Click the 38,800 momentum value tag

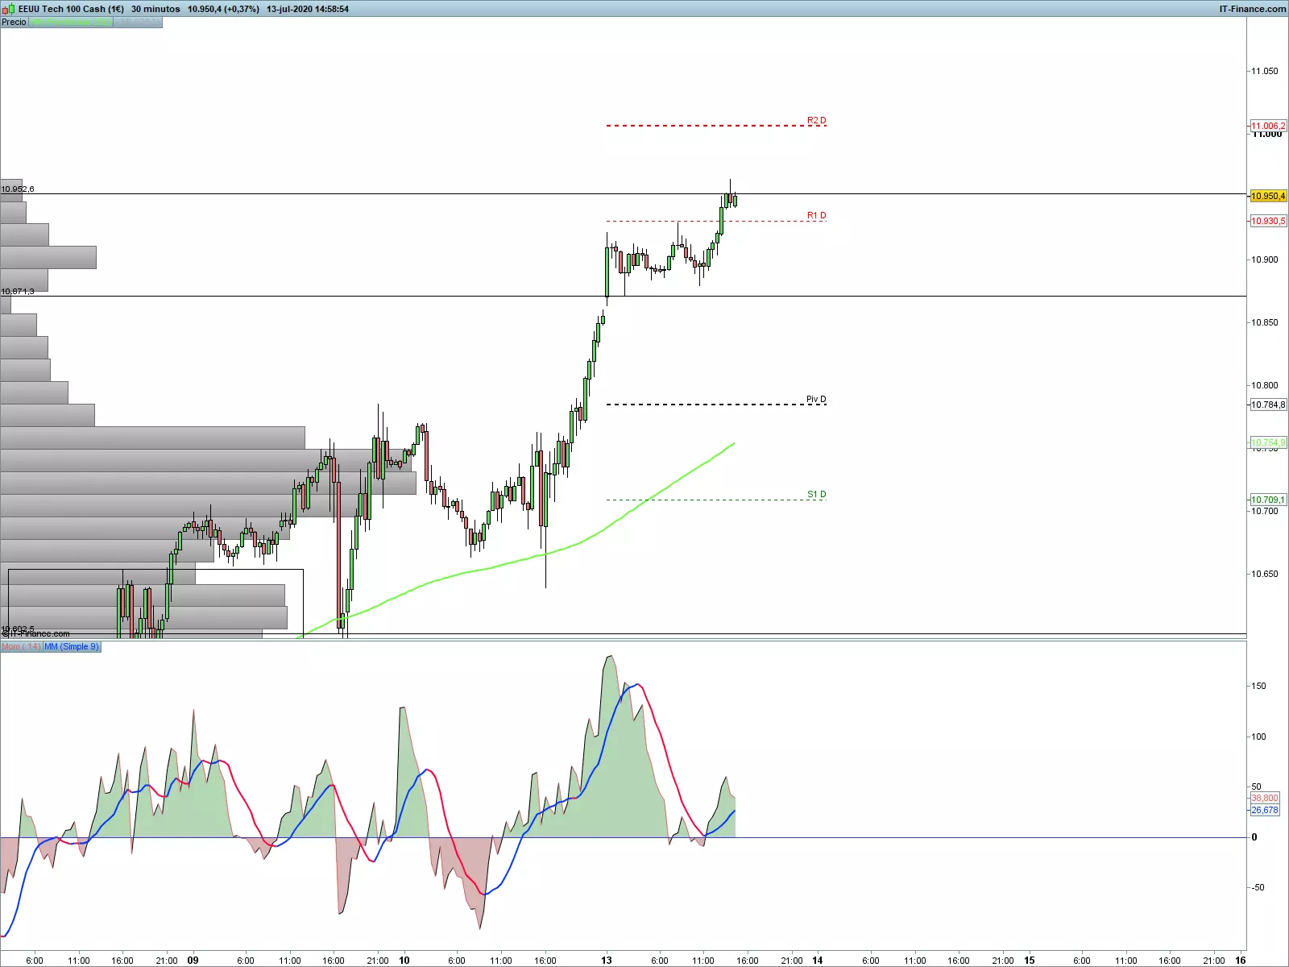click(x=1265, y=798)
